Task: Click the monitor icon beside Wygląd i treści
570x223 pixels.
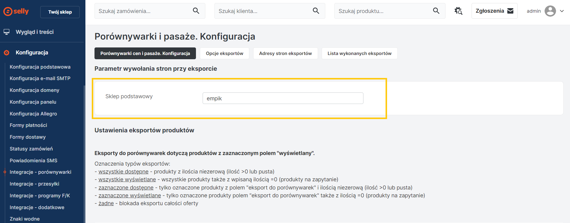Action: pyautogui.click(x=6, y=32)
